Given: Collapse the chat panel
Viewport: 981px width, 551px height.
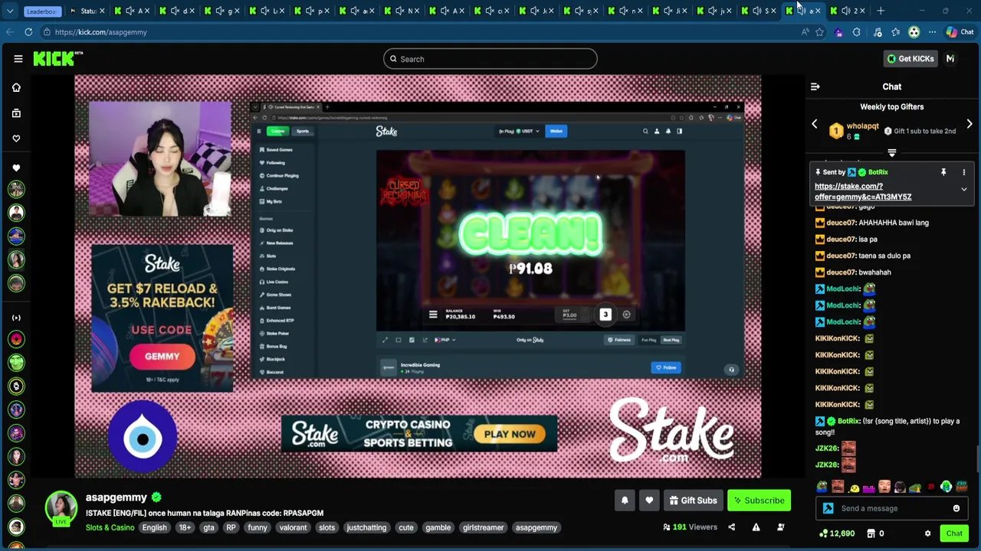Looking at the screenshot, I should [815, 86].
